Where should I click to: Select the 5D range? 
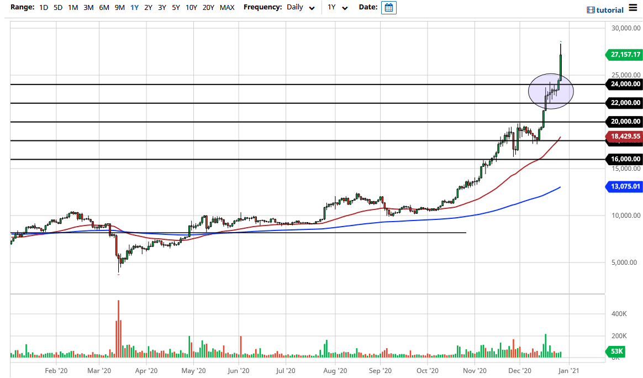pyautogui.click(x=57, y=8)
